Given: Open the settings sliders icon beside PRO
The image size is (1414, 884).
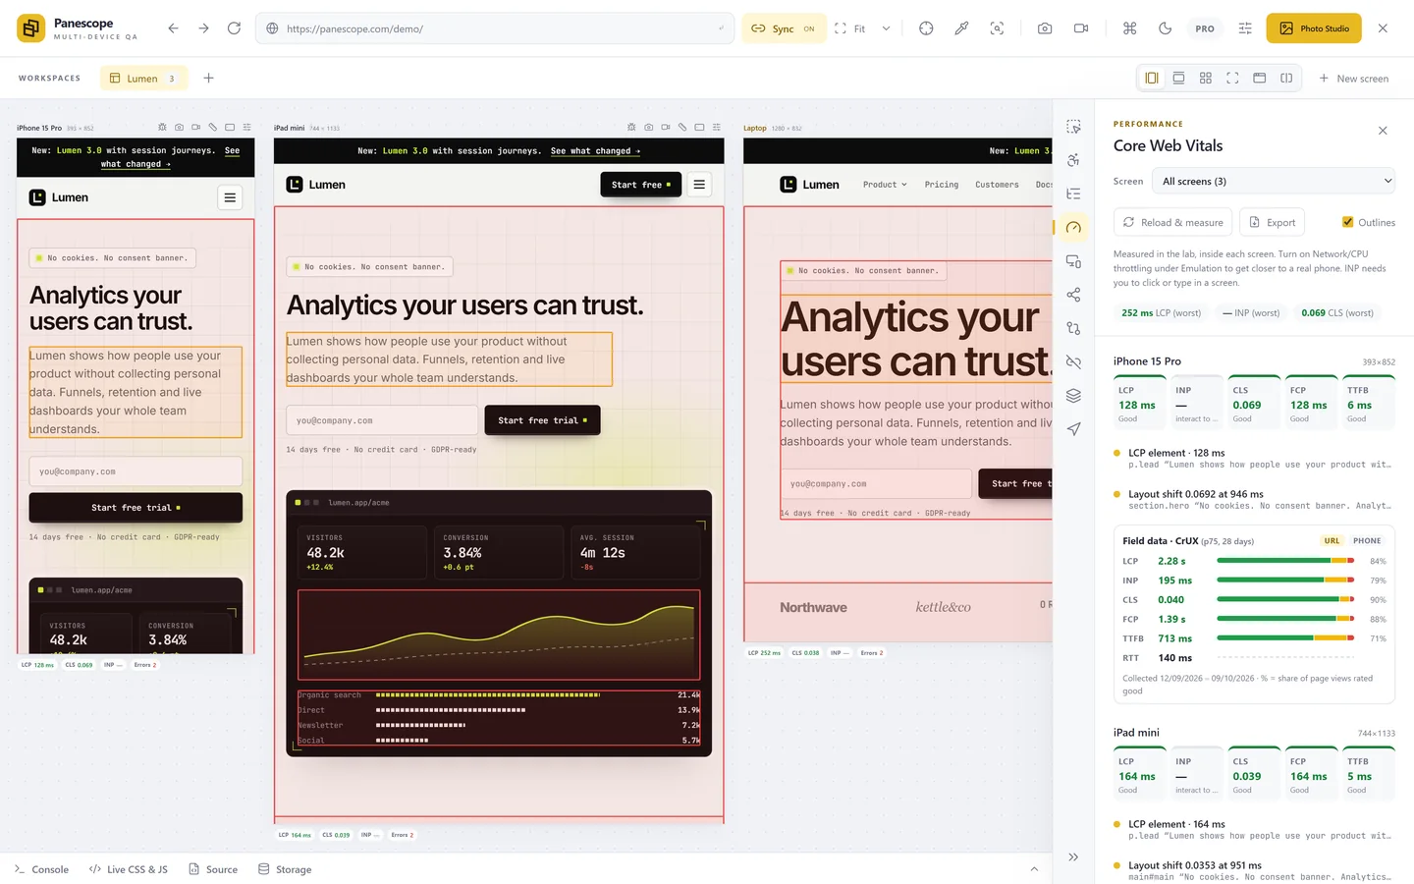Looking at the screenshot, I should pos(1245,28).
